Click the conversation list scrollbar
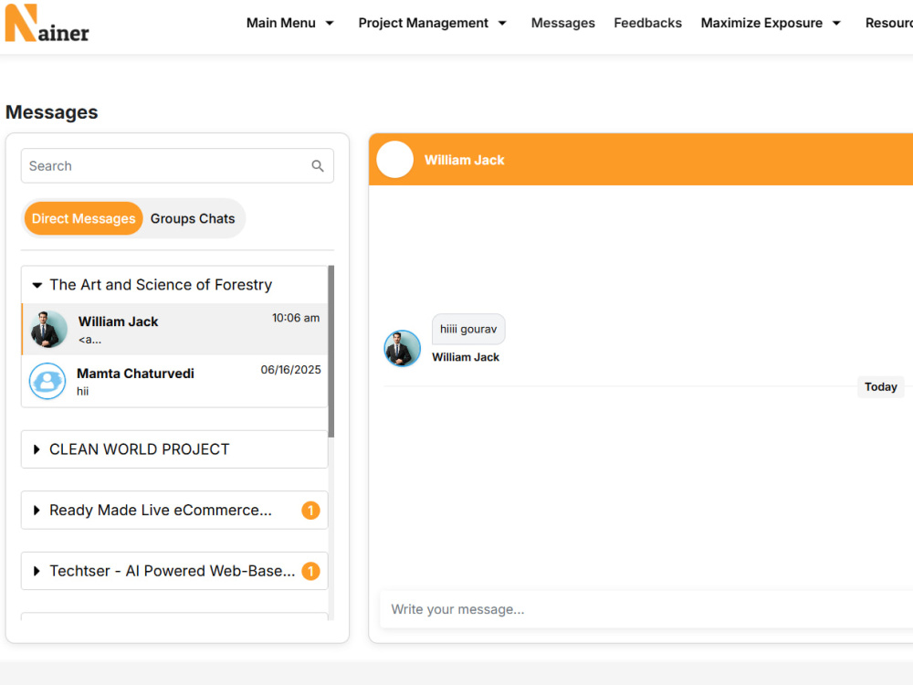This screenshot has width=913, height=685. click(331, 352)
